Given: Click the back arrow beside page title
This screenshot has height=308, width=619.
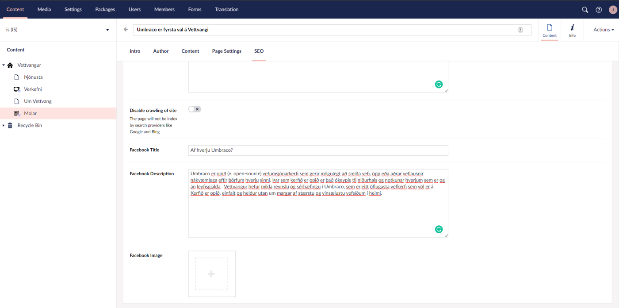Looking at the screenshot, I should pos(126,30).
